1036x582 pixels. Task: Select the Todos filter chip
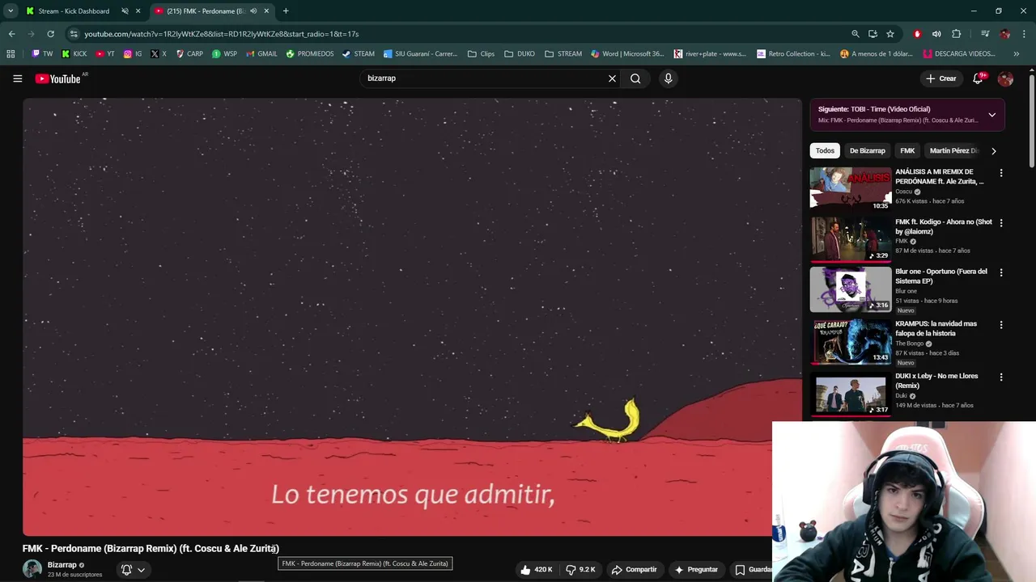(x=825, y=150)
